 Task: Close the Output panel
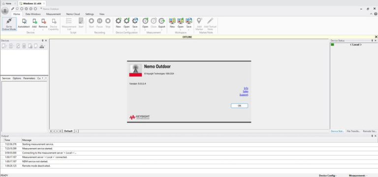click(x=376, y=136)
